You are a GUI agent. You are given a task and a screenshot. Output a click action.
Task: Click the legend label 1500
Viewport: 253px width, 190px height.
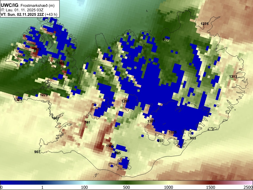coord(211,187)
